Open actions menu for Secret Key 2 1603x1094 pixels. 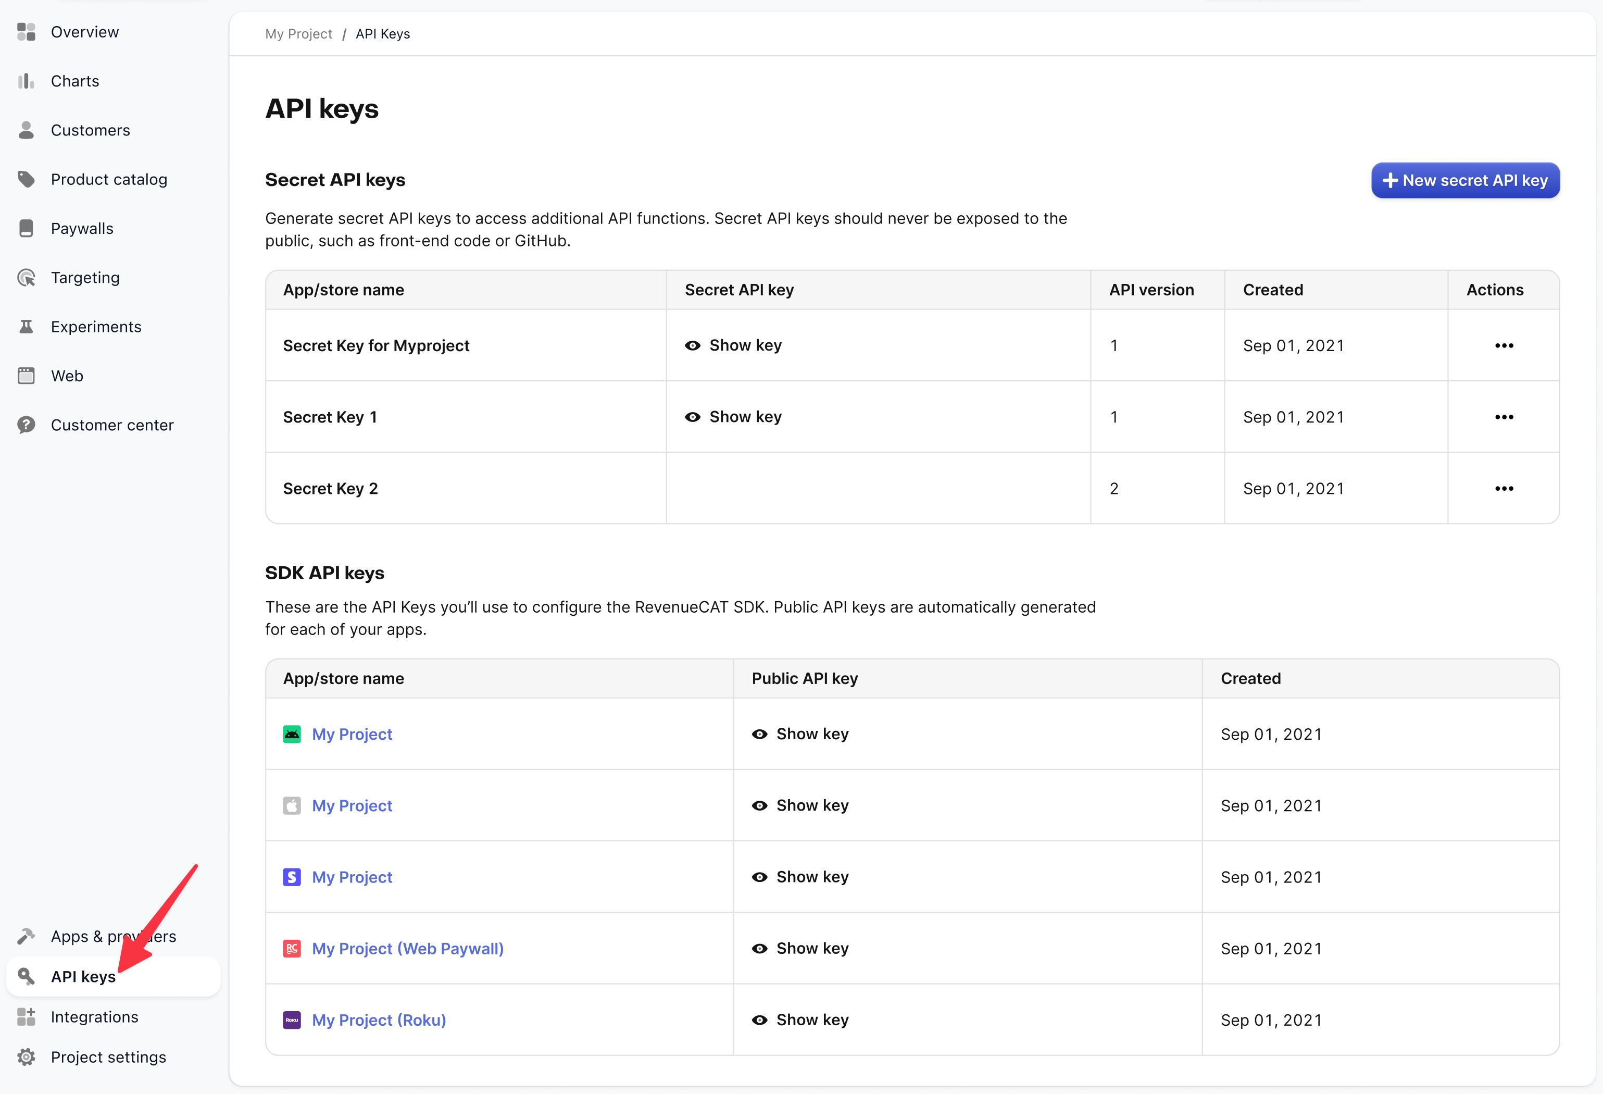(1504, 488)
